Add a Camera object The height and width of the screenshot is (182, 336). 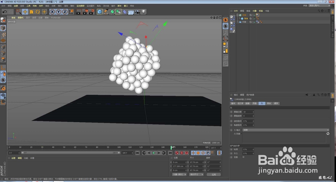pos(137,12)
